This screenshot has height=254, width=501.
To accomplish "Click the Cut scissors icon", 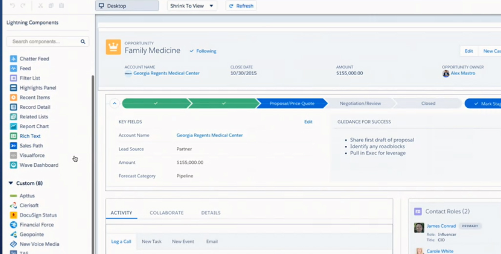I will [x=41, y=6].
